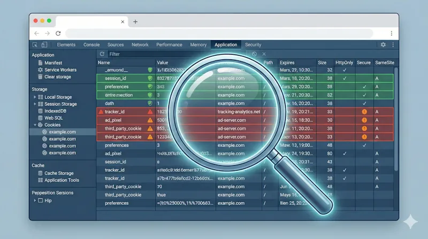Open DevTools three-dot menu
This screenshot has height=239, width=428.
393,44
